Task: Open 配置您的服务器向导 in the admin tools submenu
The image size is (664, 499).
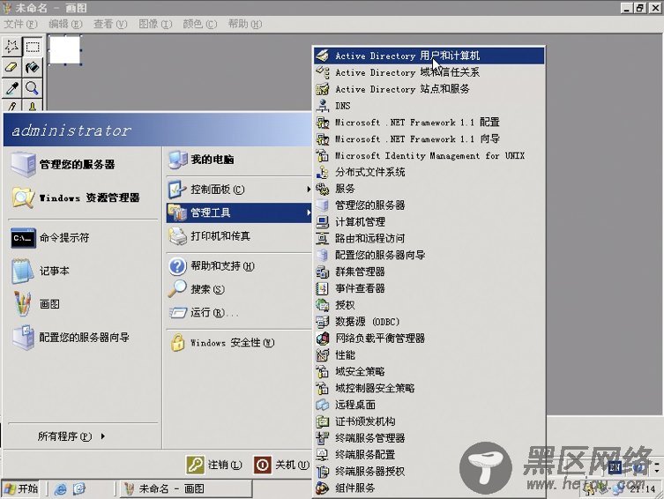Action: pyautogui.click(x=429, y=255)
